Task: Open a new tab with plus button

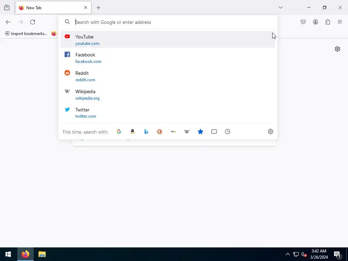Action: pyautogui.click(x=99, y=8)
